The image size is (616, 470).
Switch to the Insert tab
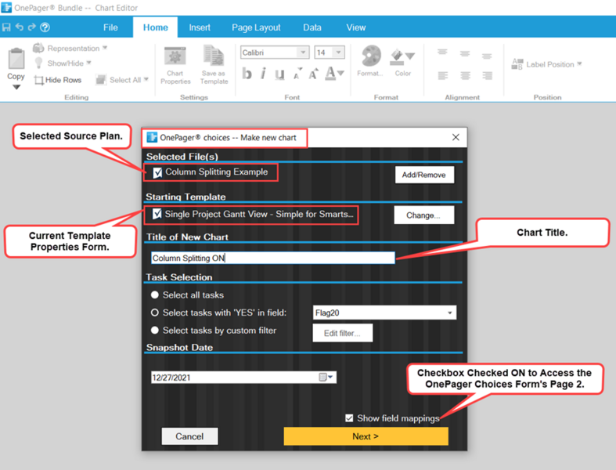(x=200, y=27)
